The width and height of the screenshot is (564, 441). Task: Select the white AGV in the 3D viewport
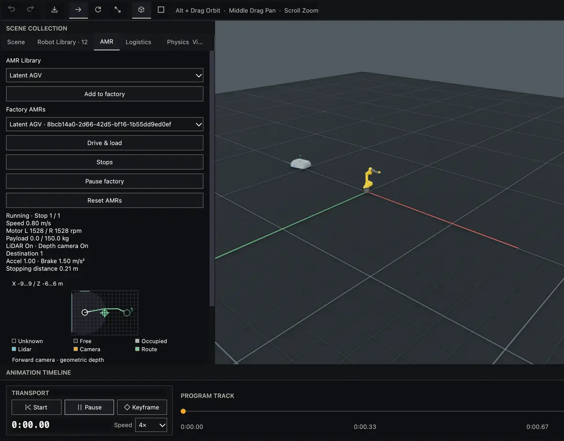[x=301, y=162]
